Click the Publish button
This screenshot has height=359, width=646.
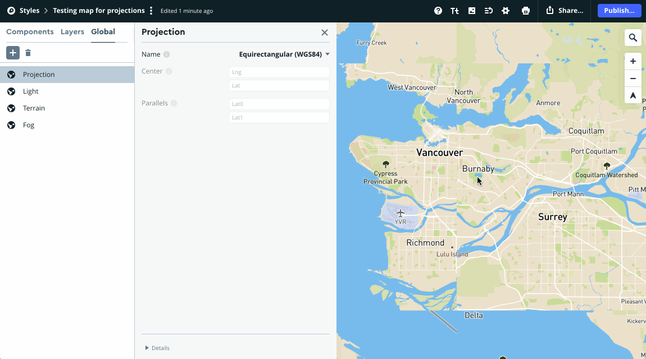[619, 10]
